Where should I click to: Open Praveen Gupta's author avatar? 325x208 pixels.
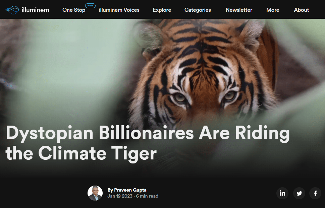(95, 193)
